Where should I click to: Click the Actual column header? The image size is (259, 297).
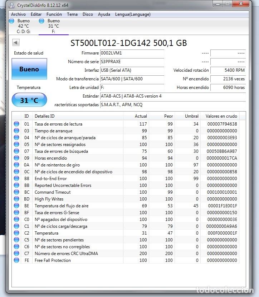pos(136,116)
